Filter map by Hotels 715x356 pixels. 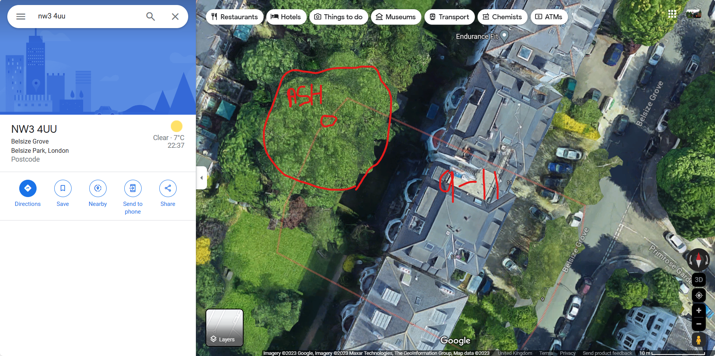pyautogui.click(x=286, y=17)
